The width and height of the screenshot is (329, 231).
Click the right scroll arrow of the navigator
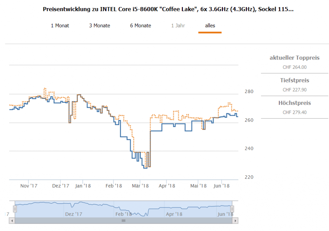point(235,221)
